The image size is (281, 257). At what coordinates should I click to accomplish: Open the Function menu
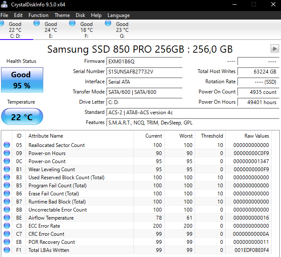(38, 15)
